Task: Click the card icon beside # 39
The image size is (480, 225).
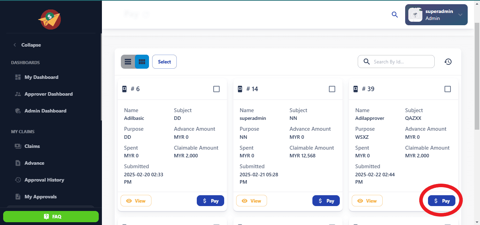Action: point(356,89)
